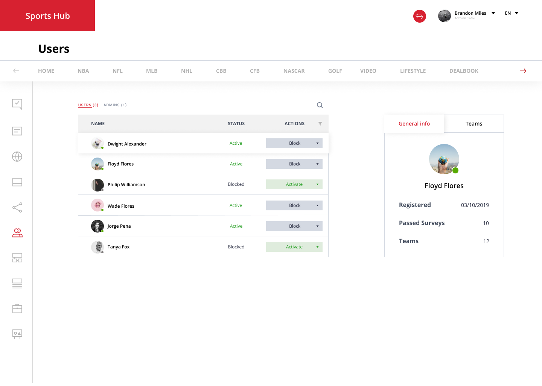Activate user Philip Williamson
542x386 pixels.
click(x=294, y=184)
